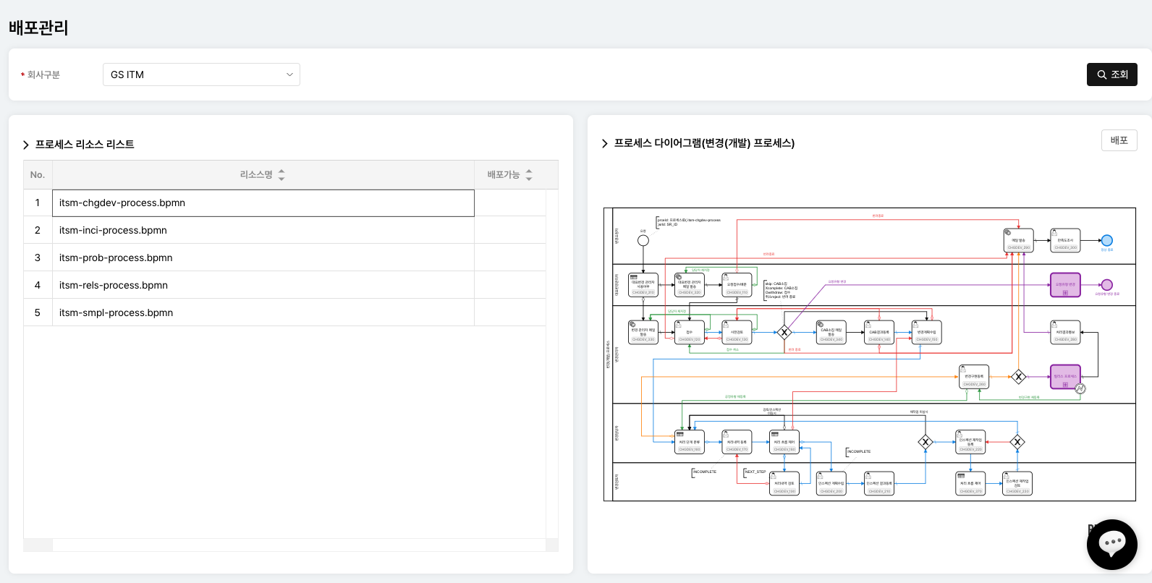Screen dimensions: 1152x583
Task: Collapse the 프로세스 리소스 리스트 section chevron
Action: tap(26, 145)
